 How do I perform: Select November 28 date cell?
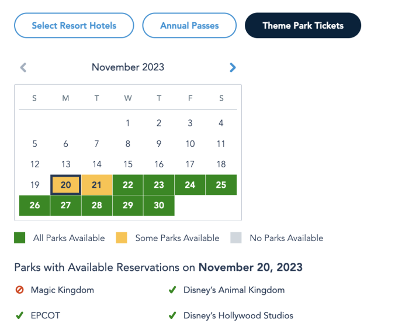click(x=97, y=205)
